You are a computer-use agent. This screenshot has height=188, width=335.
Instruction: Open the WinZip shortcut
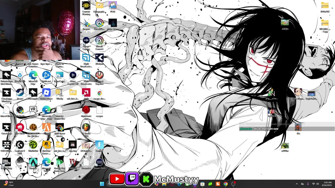(x=60, y=94)
